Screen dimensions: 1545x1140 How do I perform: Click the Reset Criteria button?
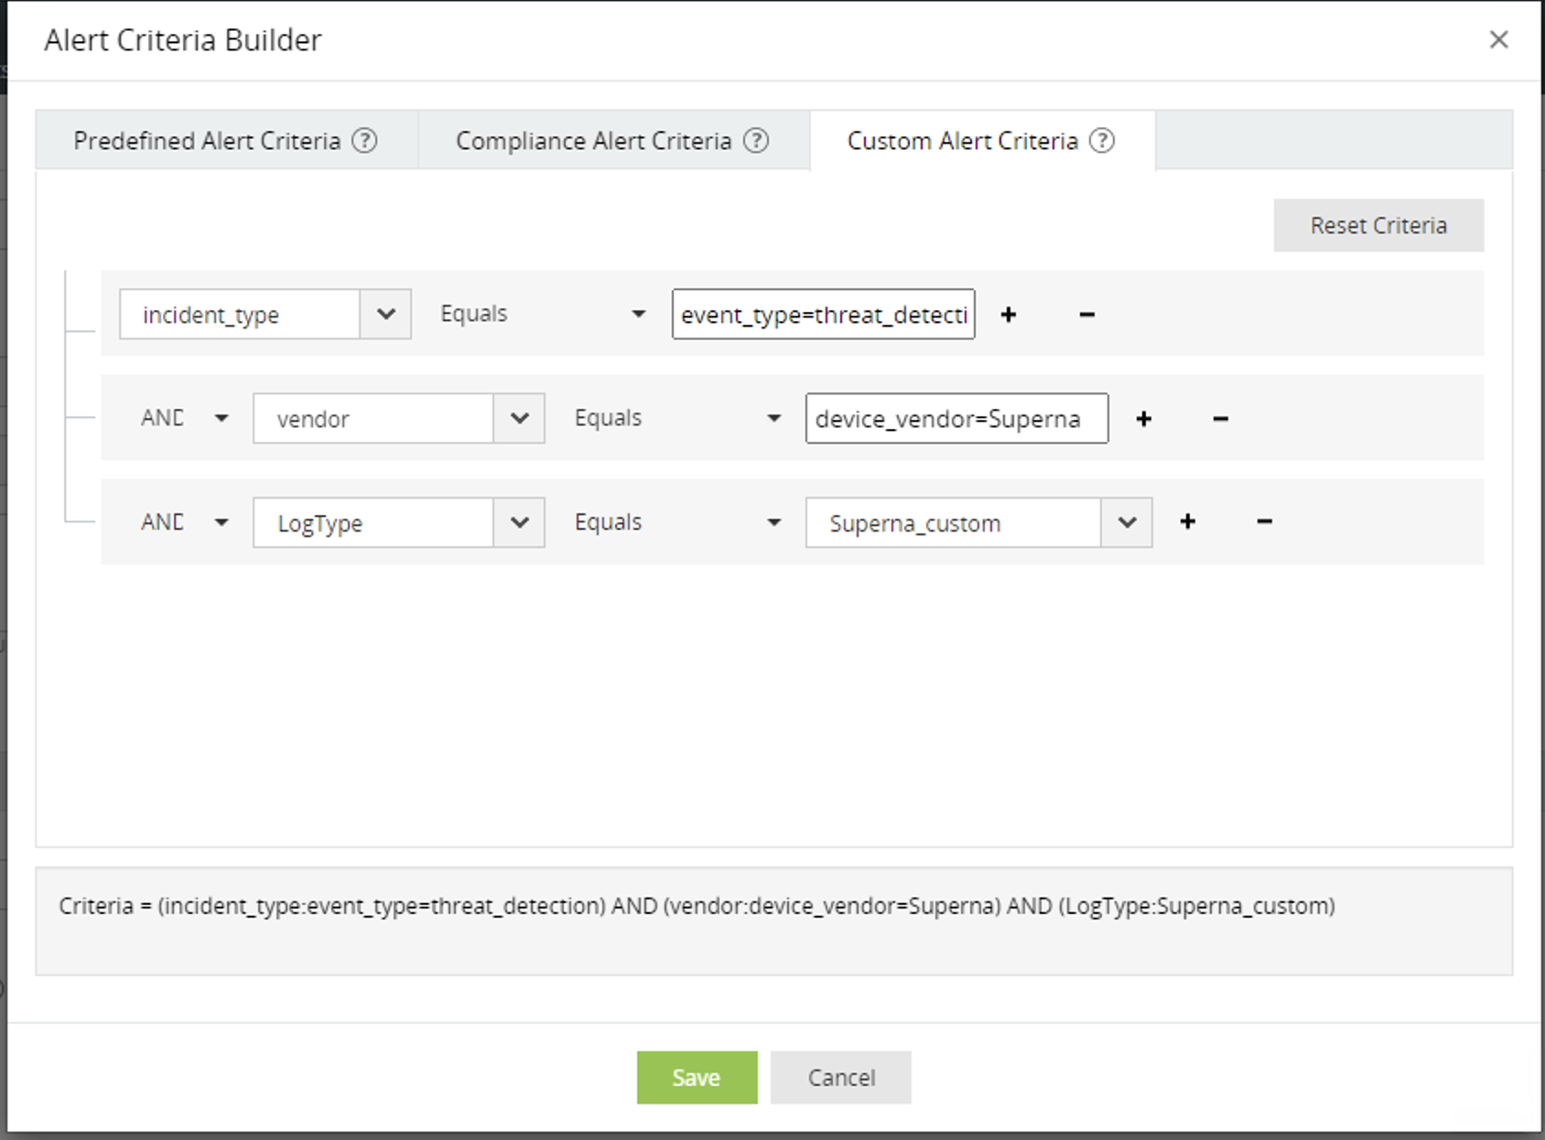click(1378, 225)
